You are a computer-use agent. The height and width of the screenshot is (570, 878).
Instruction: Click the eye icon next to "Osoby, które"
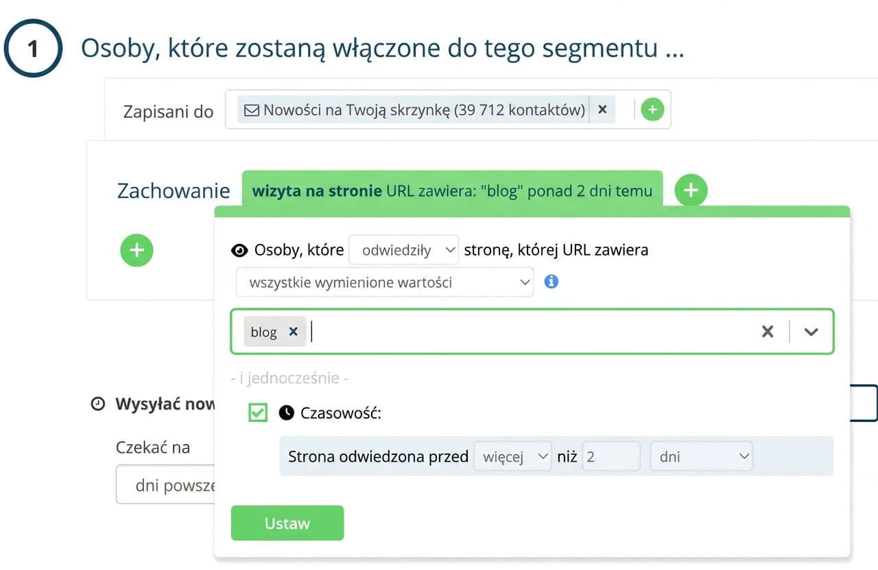pos(239,250)
